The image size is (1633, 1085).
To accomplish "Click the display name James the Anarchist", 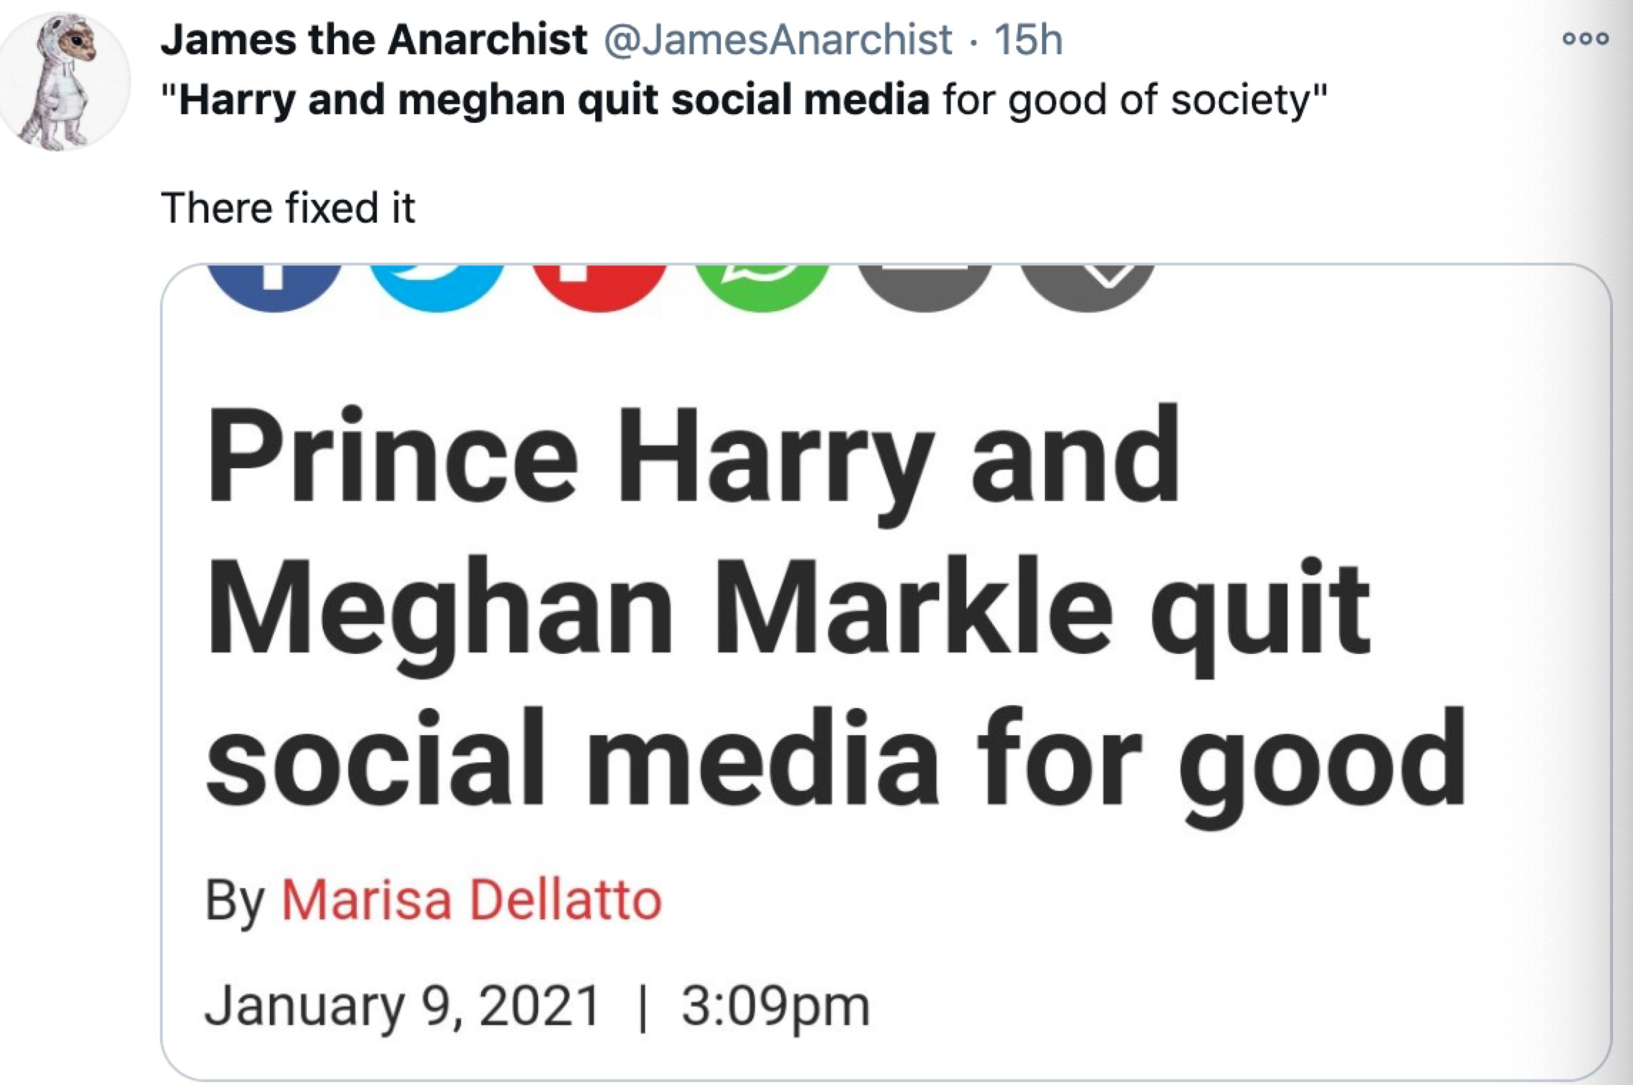I will (x=373, y=39).
